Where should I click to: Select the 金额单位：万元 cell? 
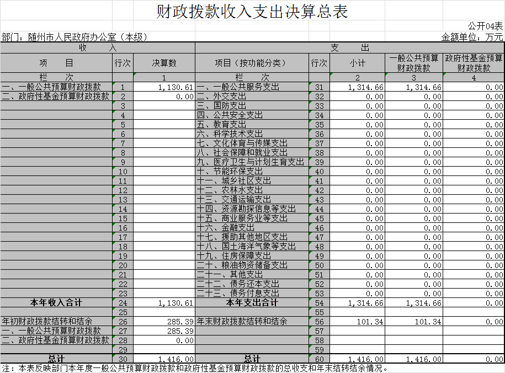pyautogui.click(x=472, y=37)
